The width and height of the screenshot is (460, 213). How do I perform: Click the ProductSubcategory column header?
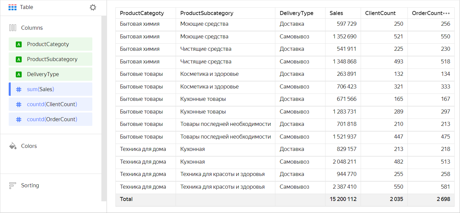[207, 13]
